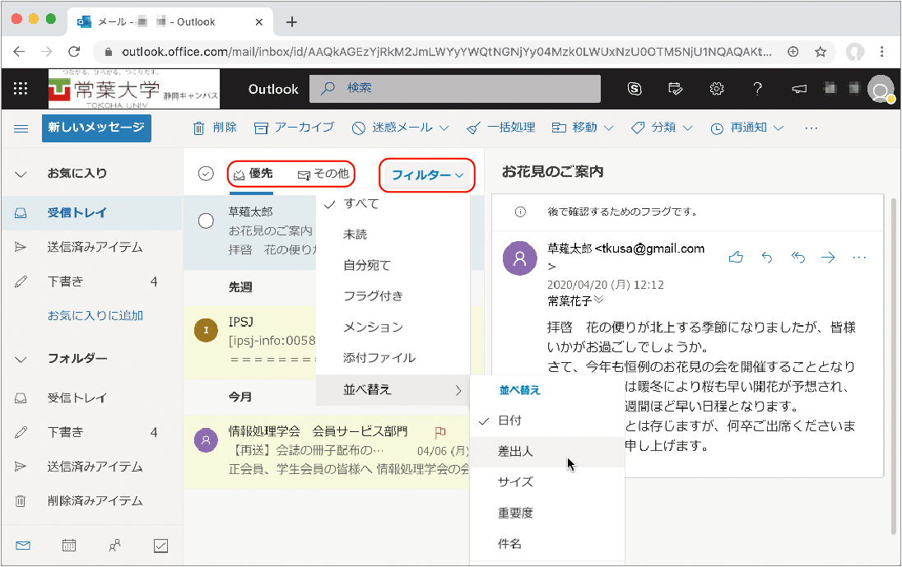Open the people icon in bottom bar

[115, 546]
